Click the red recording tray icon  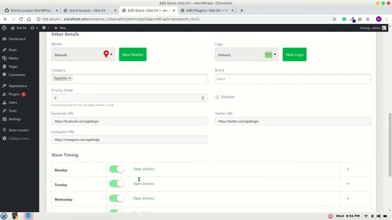click(331, 216)
